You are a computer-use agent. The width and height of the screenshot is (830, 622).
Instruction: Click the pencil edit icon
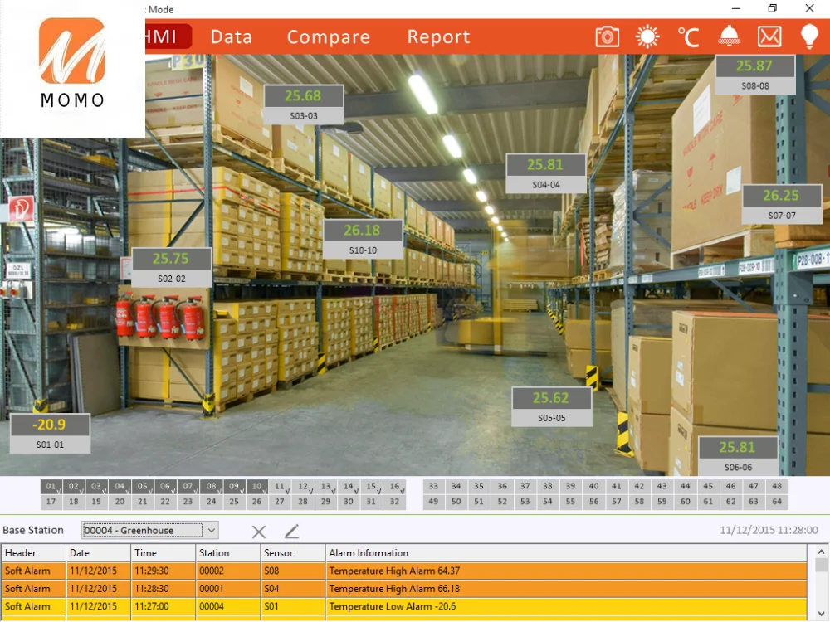click(x=291, y=531)
